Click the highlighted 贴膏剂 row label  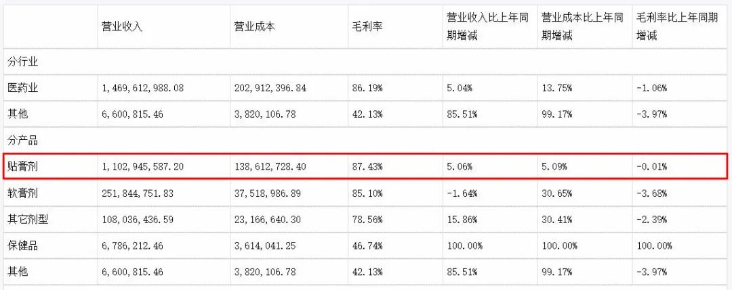pos(22,166)
